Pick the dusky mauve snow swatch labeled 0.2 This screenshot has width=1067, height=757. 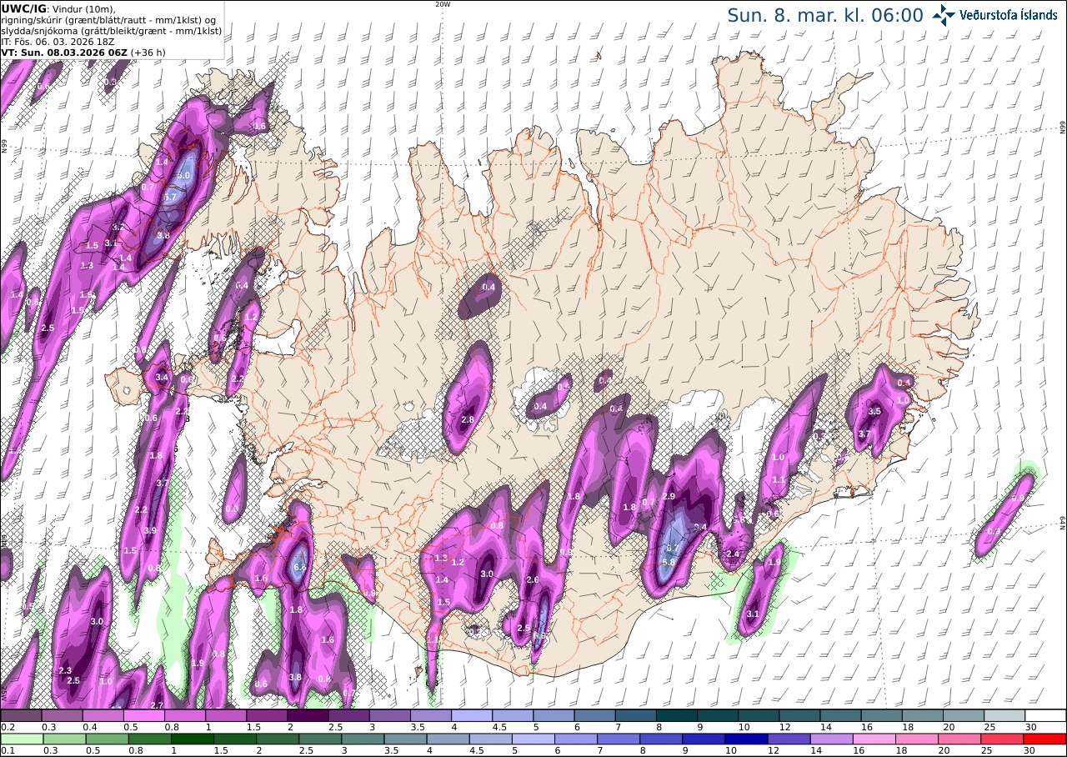click(21, 715)
